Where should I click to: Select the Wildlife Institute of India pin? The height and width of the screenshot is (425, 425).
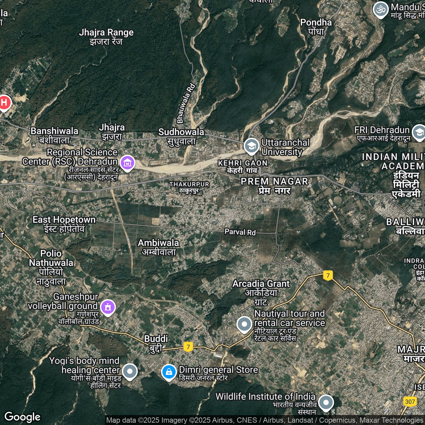326,402
